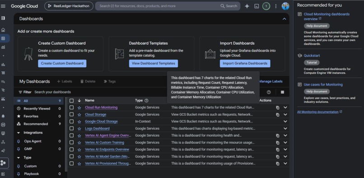Image resolution: width=364 pixels, height=178 pixels.
Task: Open the Manage Labels link
Action: tap(271, 82)
